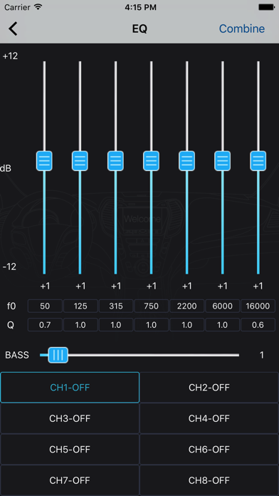Click the 4:15 PM clock
279x496 pixels.
click(140, 7)
